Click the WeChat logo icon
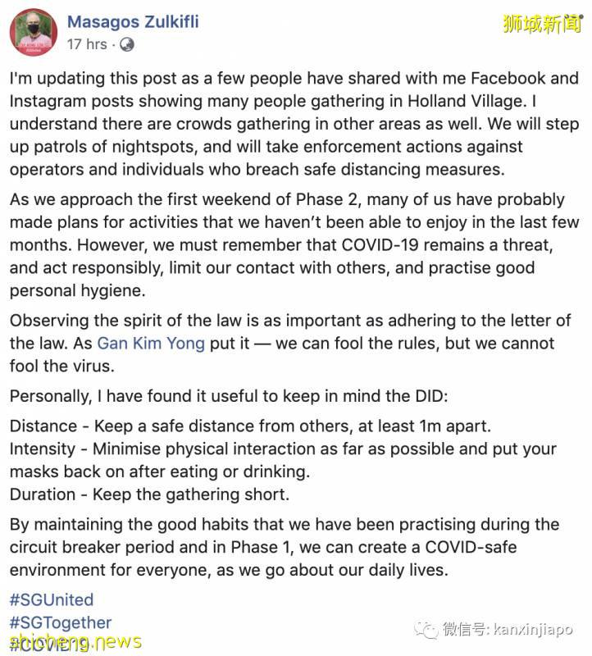Image resolution: width=592 pixels, height=656 pixels. pyautogui.click(x=426, y=629)
